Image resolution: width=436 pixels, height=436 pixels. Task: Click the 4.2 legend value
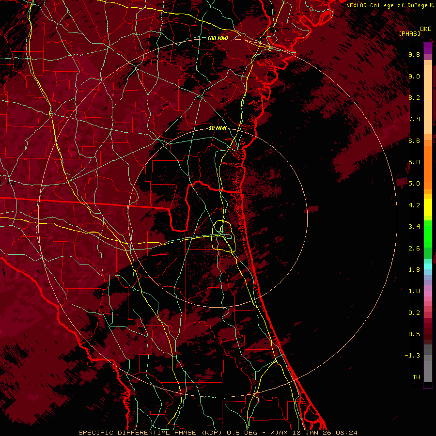point(414,205)
